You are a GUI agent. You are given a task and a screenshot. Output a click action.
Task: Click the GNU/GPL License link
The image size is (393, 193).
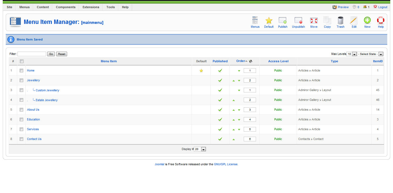(226, 164)
